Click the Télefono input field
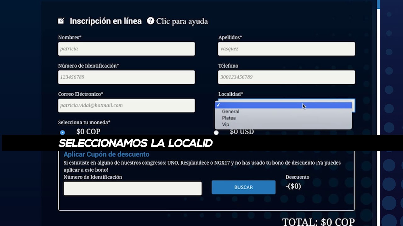Image resolution: width=403 pixels, height=226 pixels. tap(287, 77)
